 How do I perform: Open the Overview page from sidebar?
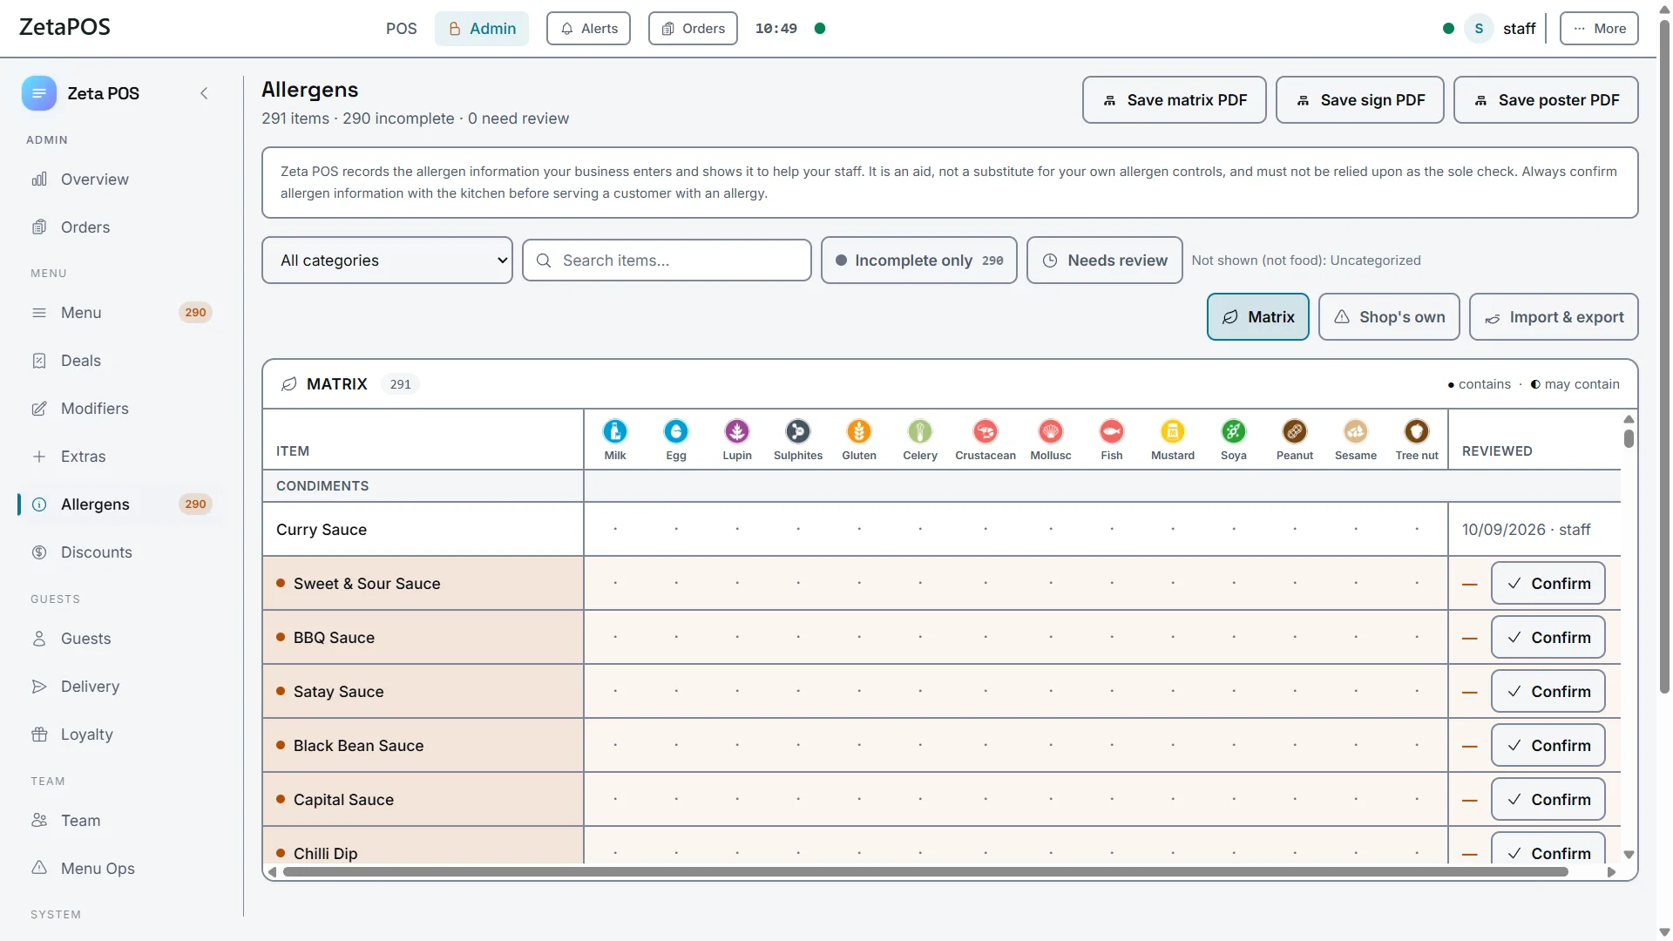tap(122, 179)
